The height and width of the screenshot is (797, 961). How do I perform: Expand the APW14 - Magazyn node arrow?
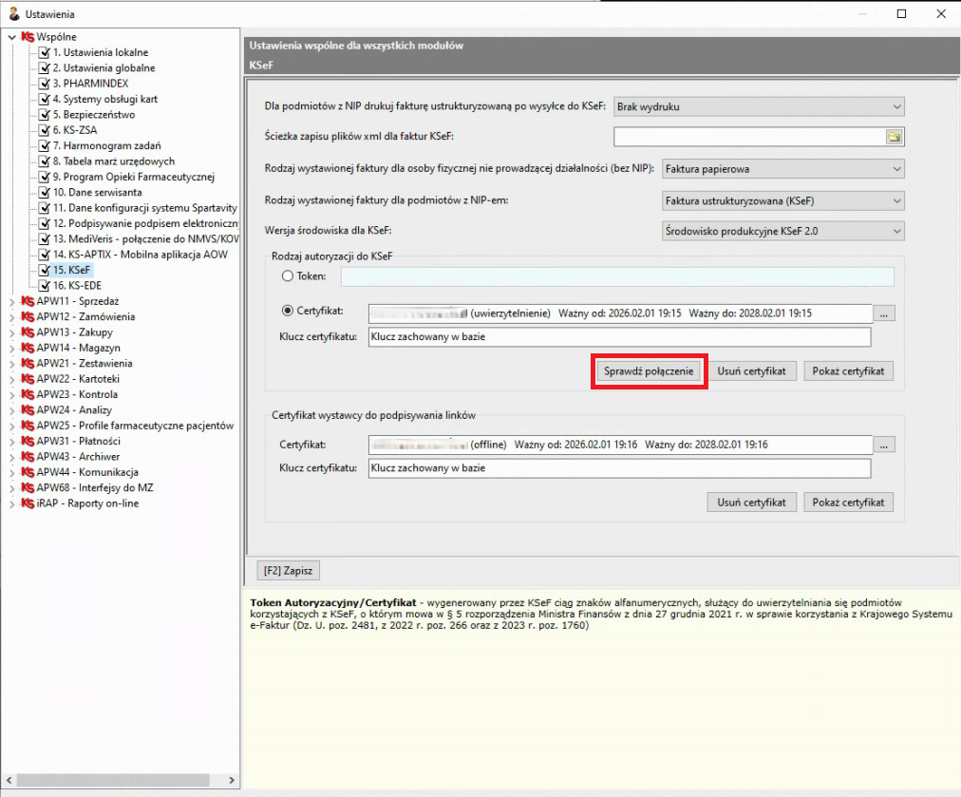point(11,348)
